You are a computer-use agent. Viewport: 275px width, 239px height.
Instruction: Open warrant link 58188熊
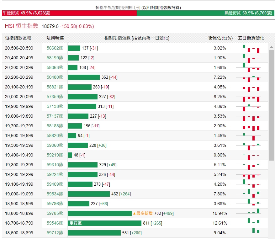(x=55, y=126)
